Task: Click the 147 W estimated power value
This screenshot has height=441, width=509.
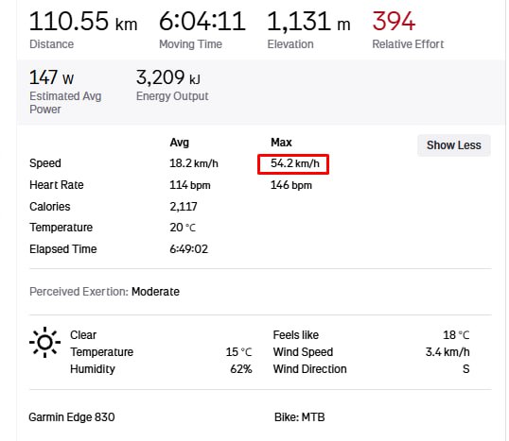Action: (x=52, y=77)
